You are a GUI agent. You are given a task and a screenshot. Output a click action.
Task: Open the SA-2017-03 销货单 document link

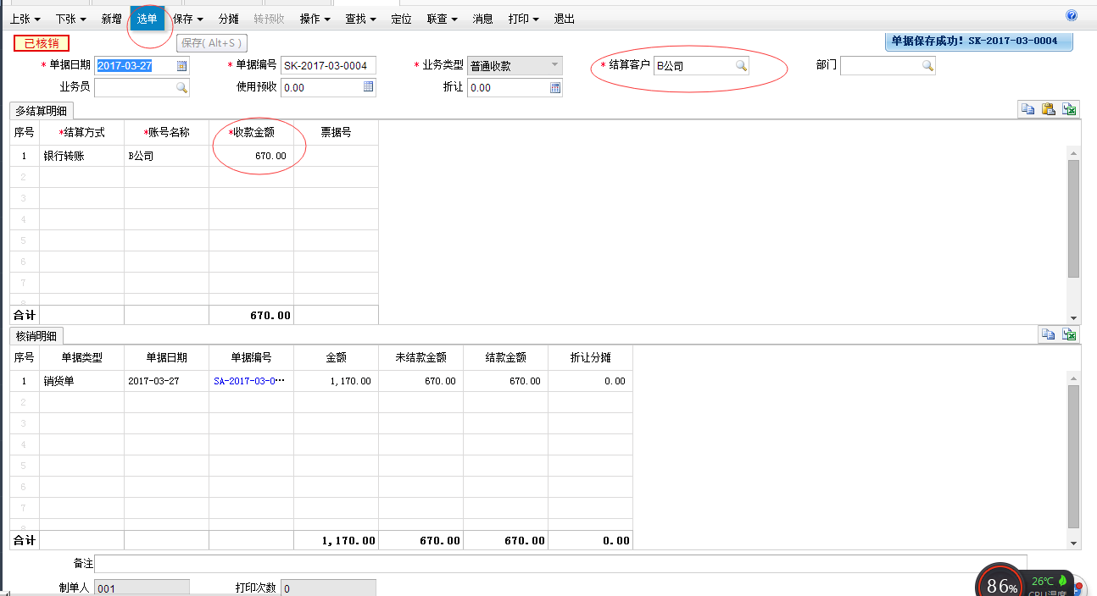(x=249, y=381)
